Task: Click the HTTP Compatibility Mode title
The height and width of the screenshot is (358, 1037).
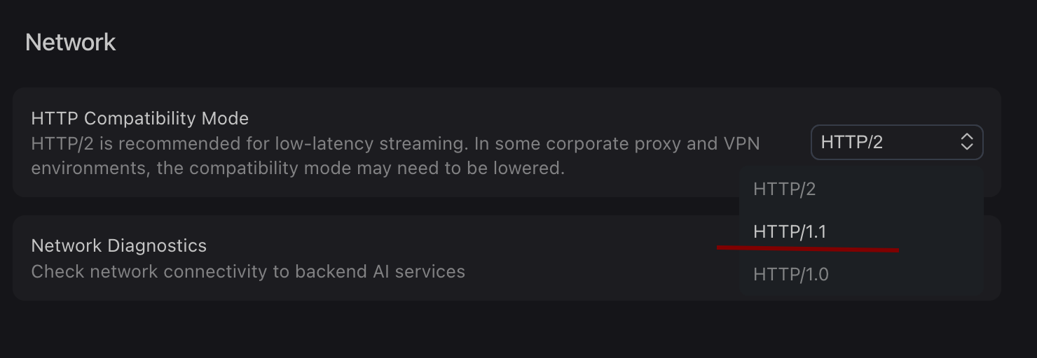Action: 140,118
